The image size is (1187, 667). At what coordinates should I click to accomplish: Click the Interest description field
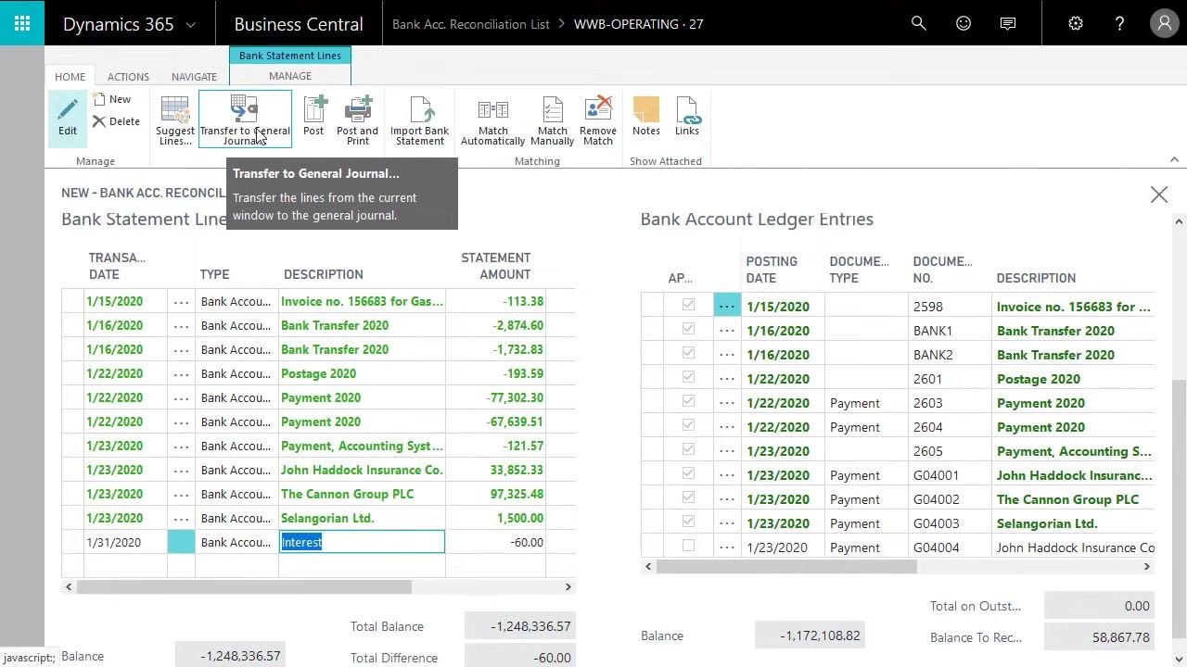click(362, 542)
